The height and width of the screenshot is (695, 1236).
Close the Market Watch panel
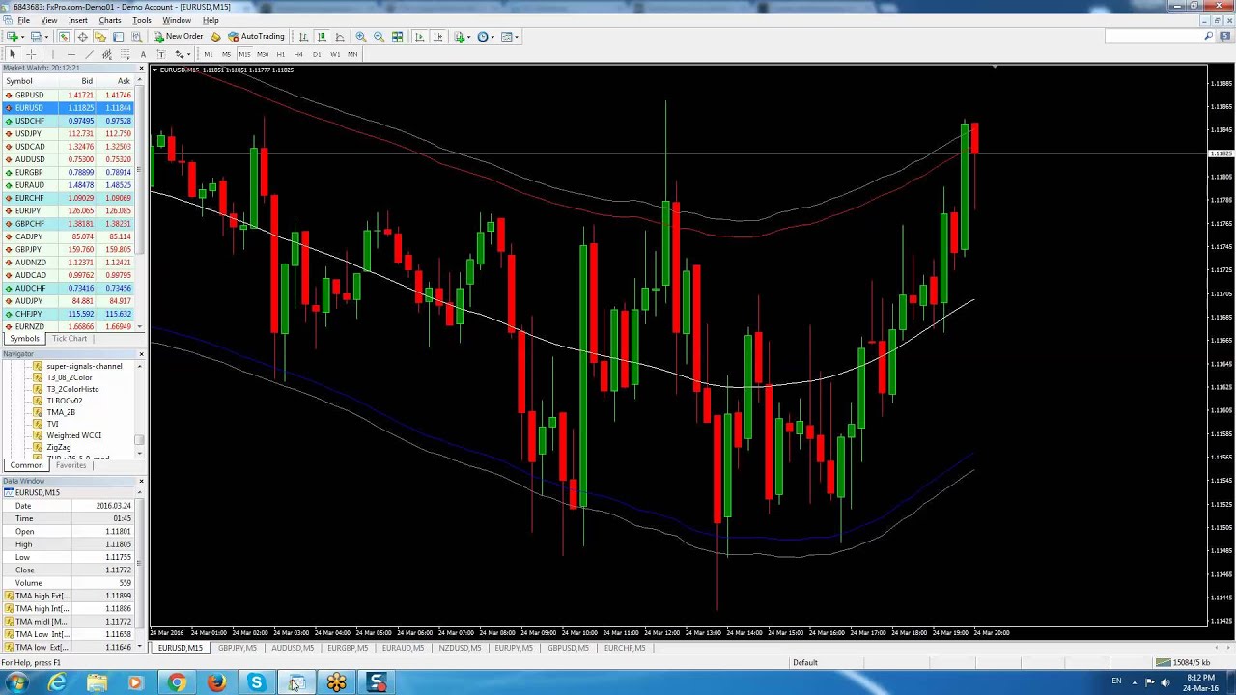click(x=141, y=69)
